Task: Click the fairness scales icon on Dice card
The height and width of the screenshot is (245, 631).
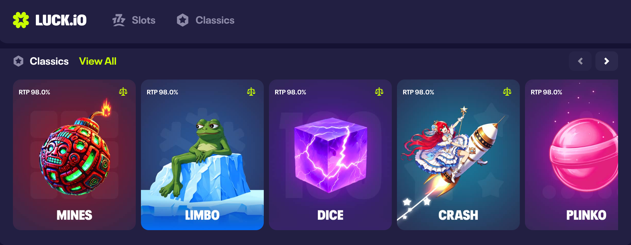Action: click(x=379, y=92)
